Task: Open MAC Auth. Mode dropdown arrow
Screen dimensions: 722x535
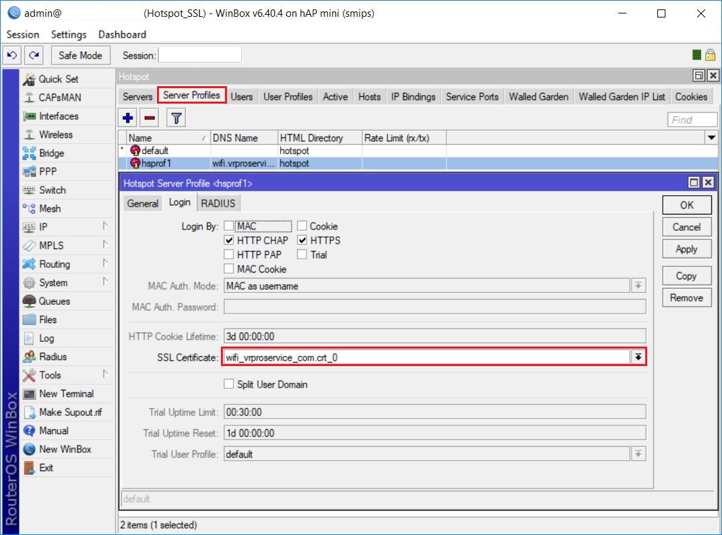Action: (638, 286)
